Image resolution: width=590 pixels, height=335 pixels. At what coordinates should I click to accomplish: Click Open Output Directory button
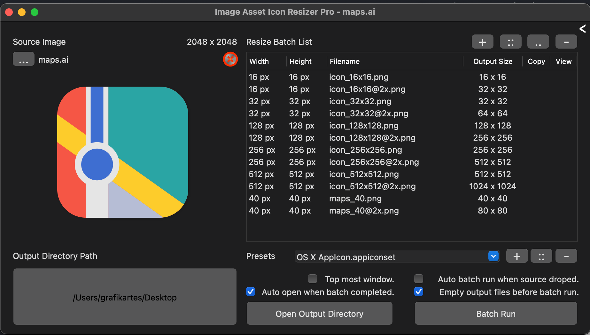(x=319, y=314)
